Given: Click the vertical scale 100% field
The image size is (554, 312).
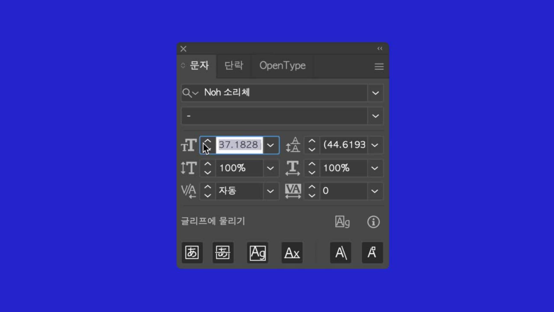Looking at the screenshot, I should point(239,168).
